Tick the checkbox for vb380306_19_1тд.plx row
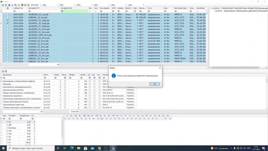The height and width of the screenshot is (151, 268). (8, 15)
